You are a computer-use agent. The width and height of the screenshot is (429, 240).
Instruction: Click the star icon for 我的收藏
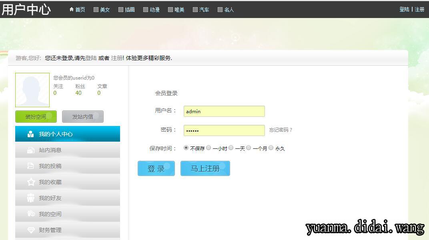[x=31, y=182]
